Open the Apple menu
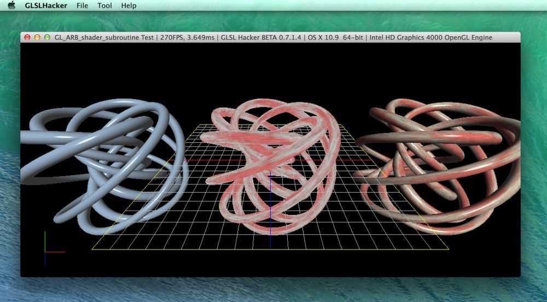 (x=11, y=5)
